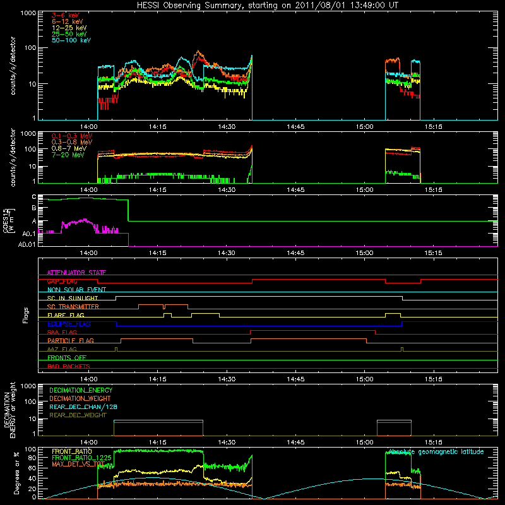Click the 15:00 tick label under the Flags panel
This screenshot has width=505, height=505.
tap(364, 379)
